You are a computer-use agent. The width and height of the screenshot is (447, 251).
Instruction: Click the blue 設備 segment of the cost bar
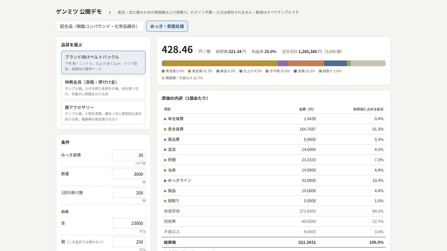[x=336, y=63]
